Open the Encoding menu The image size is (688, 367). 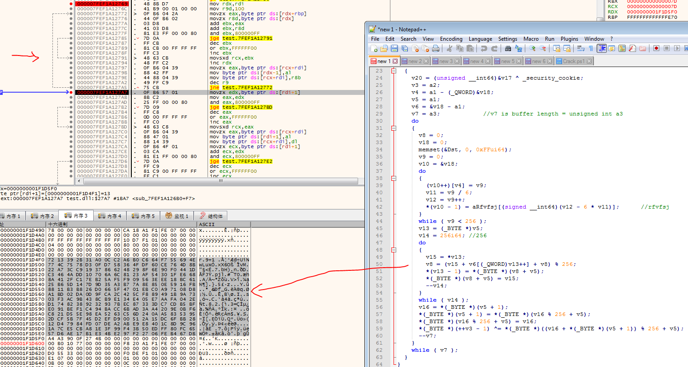(451, 39)
